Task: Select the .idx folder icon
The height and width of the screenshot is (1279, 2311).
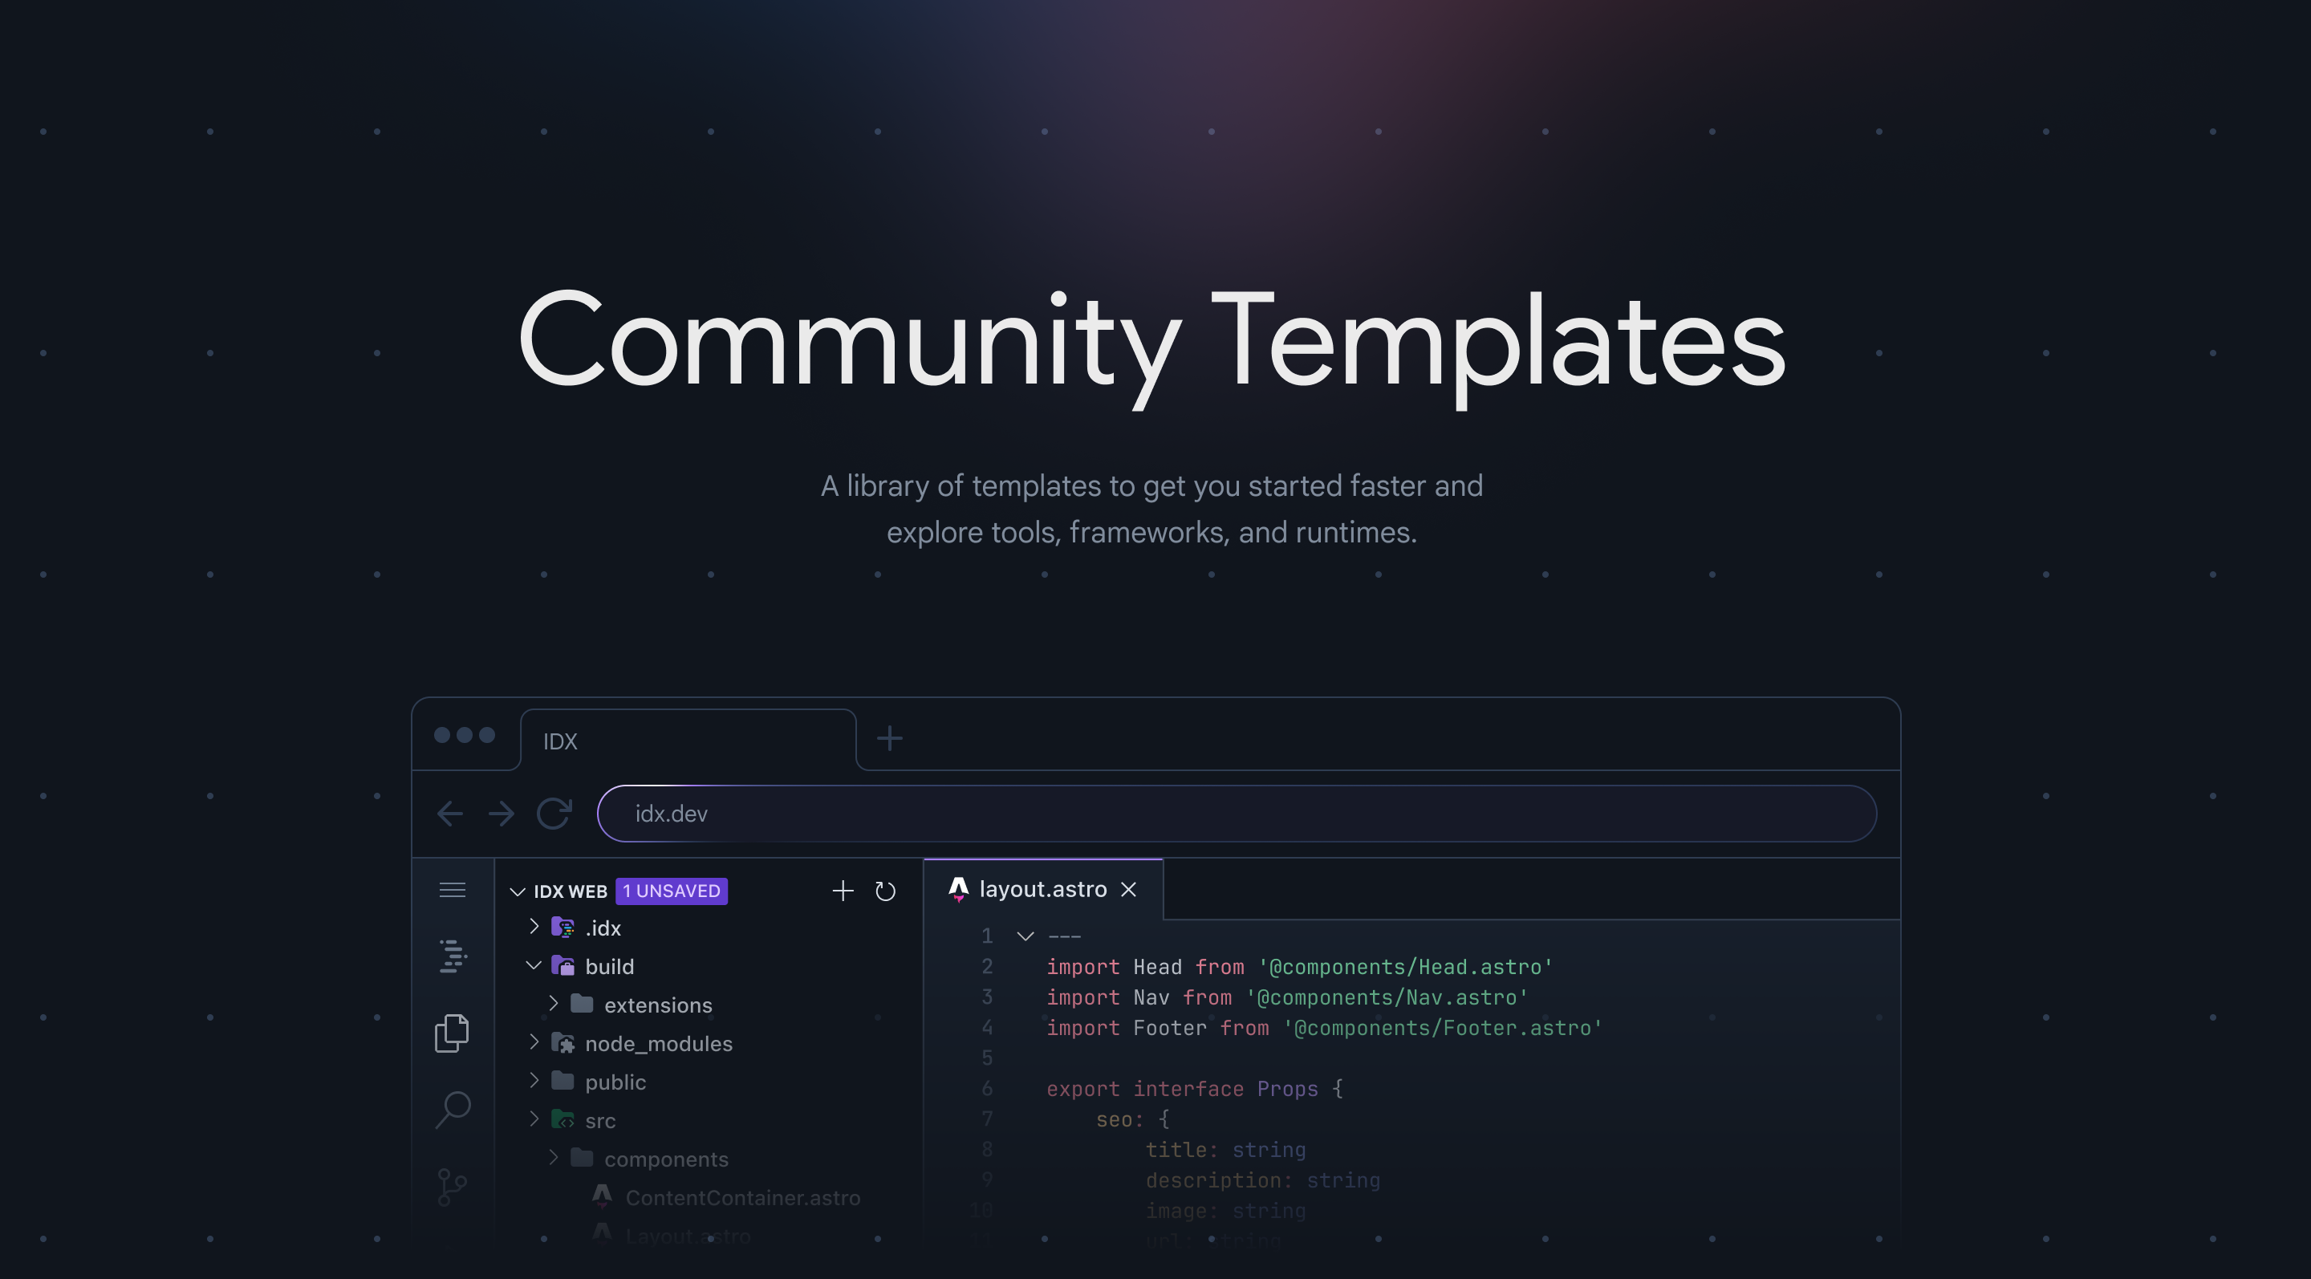Action: click(x=563, y=928)
